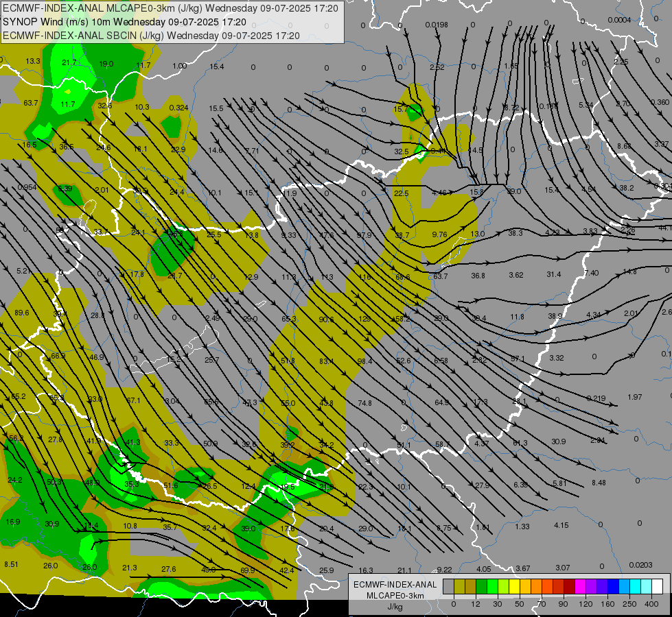The image size is (672, 617).
Task: Click the grid value '61.3'
Action: point(520,443)
